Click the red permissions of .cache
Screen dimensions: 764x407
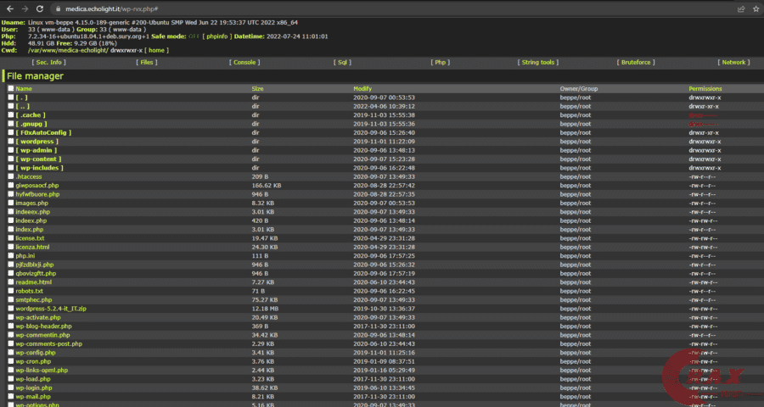703,115
